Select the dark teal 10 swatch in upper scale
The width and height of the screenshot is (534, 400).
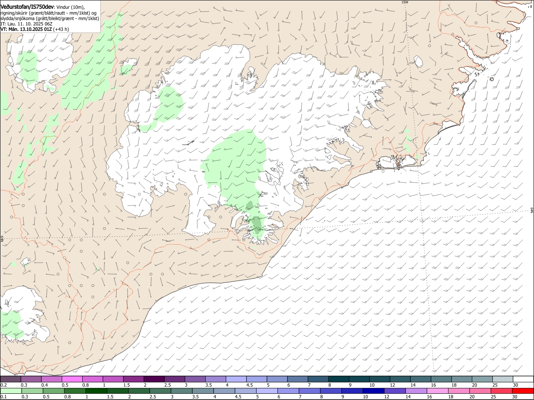tap(380, 379)
